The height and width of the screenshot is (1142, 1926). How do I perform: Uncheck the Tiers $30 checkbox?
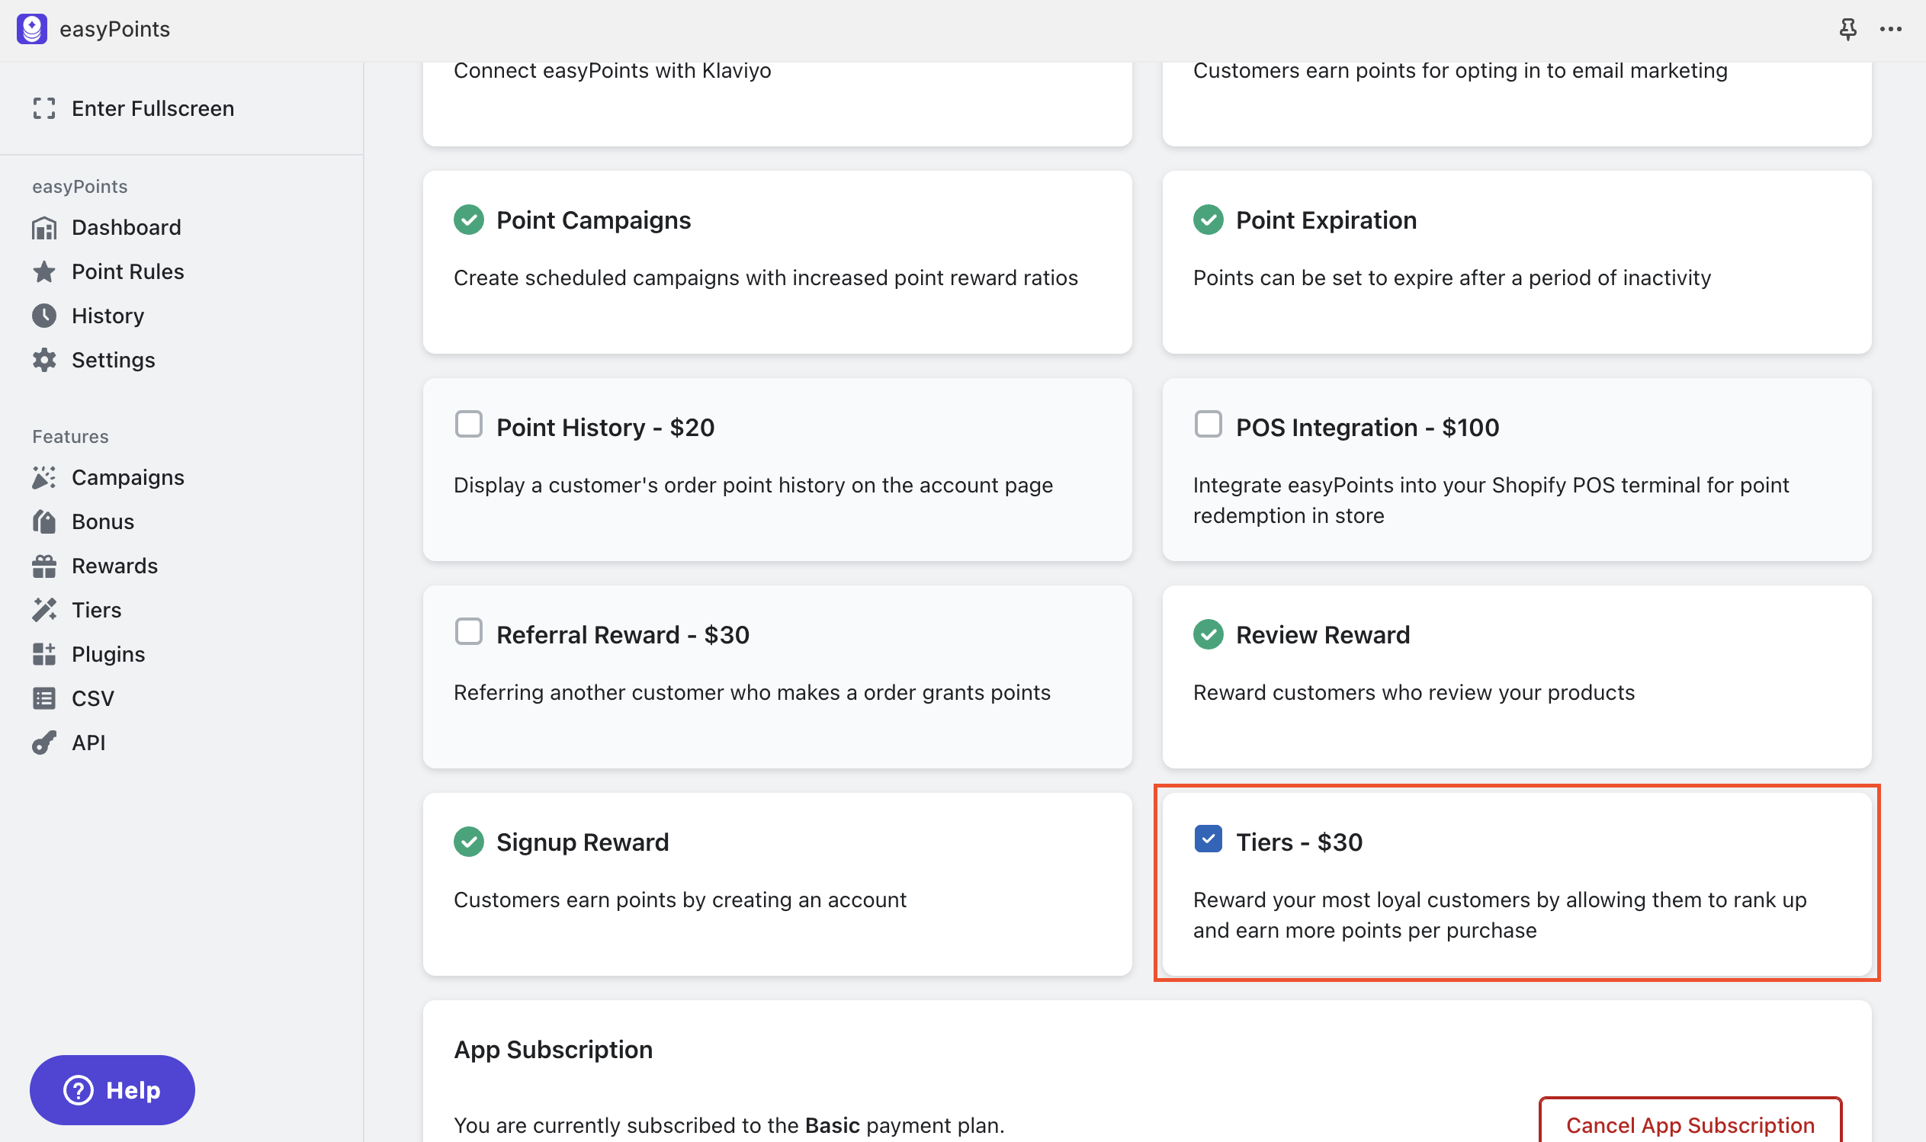pyautogui.click(x=1208, y=839)
